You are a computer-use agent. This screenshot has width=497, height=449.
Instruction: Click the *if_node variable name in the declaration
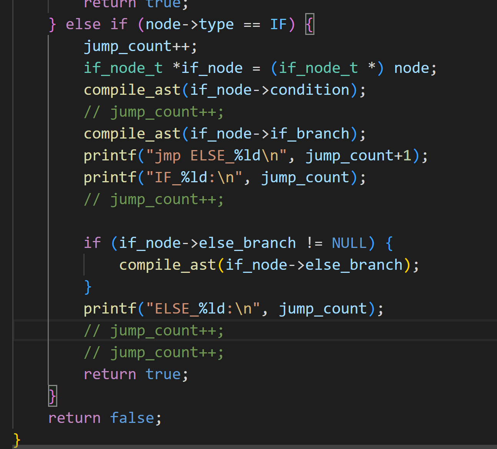coord(208,68)
